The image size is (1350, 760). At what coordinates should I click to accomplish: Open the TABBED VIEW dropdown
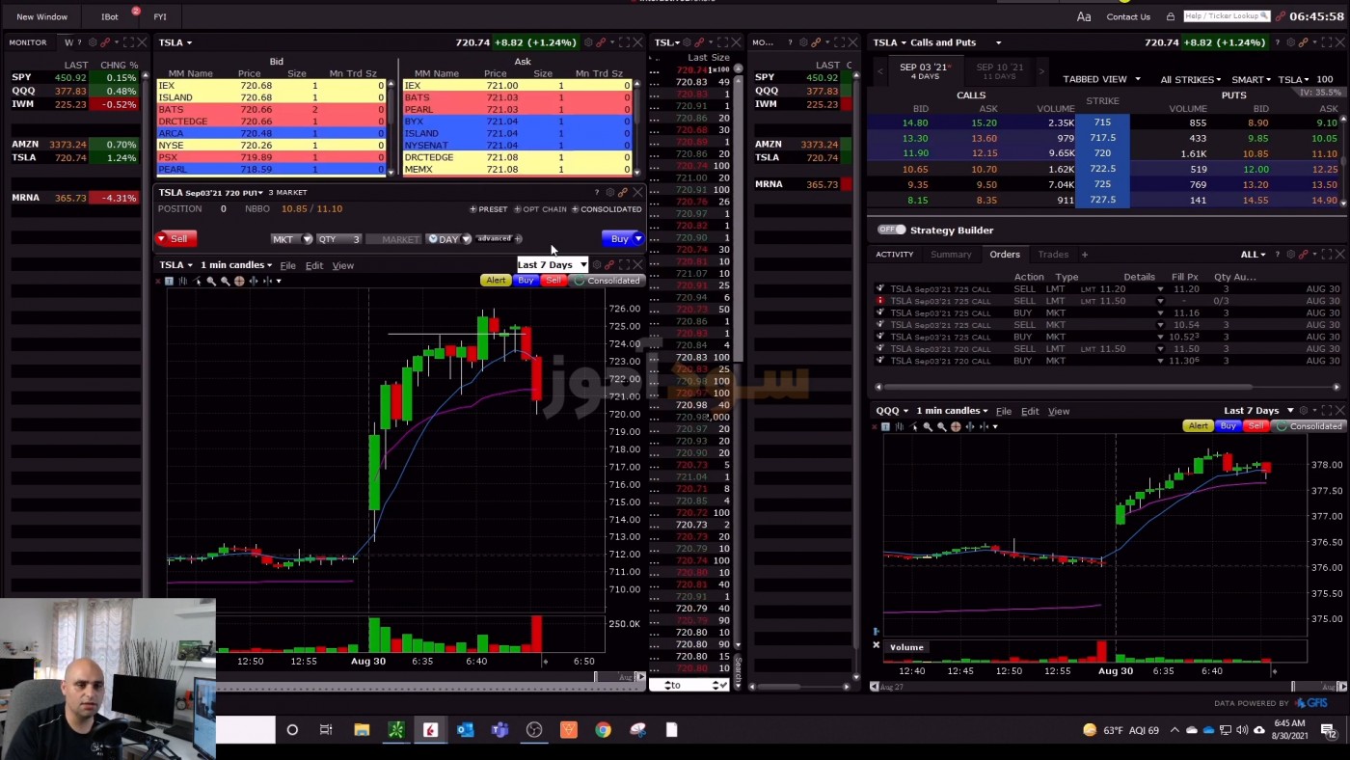(1102, 79)
